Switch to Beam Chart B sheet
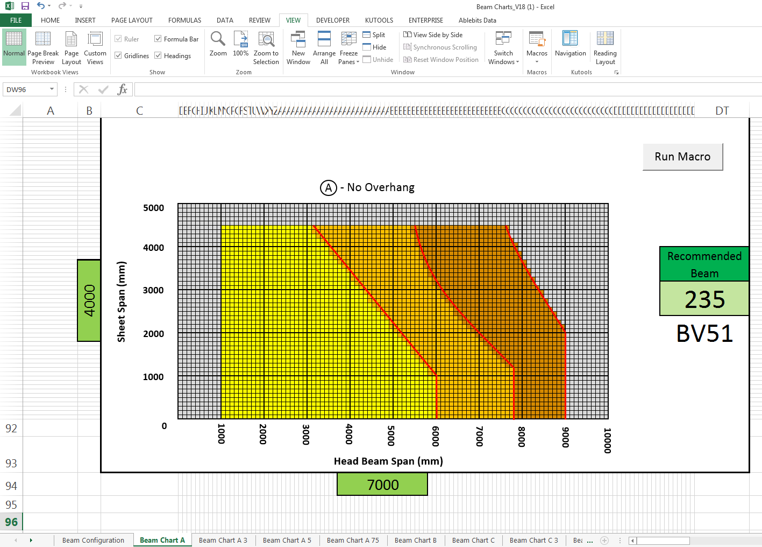762x547 pixels. point(415,541)
